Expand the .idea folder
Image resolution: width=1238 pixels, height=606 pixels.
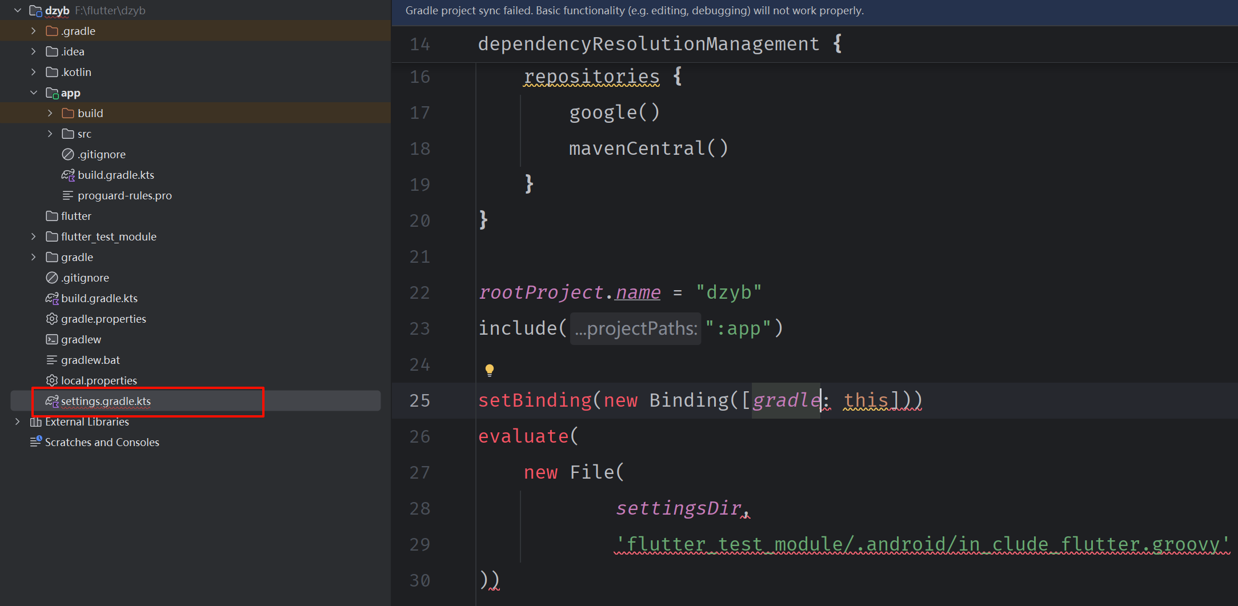tap(34, 51)
